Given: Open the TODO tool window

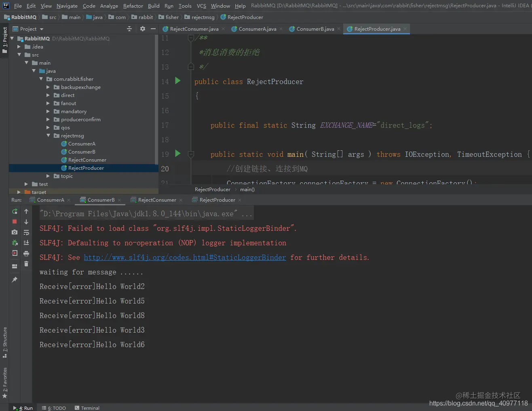Looking at the screenshot, I should pos(54,408).
